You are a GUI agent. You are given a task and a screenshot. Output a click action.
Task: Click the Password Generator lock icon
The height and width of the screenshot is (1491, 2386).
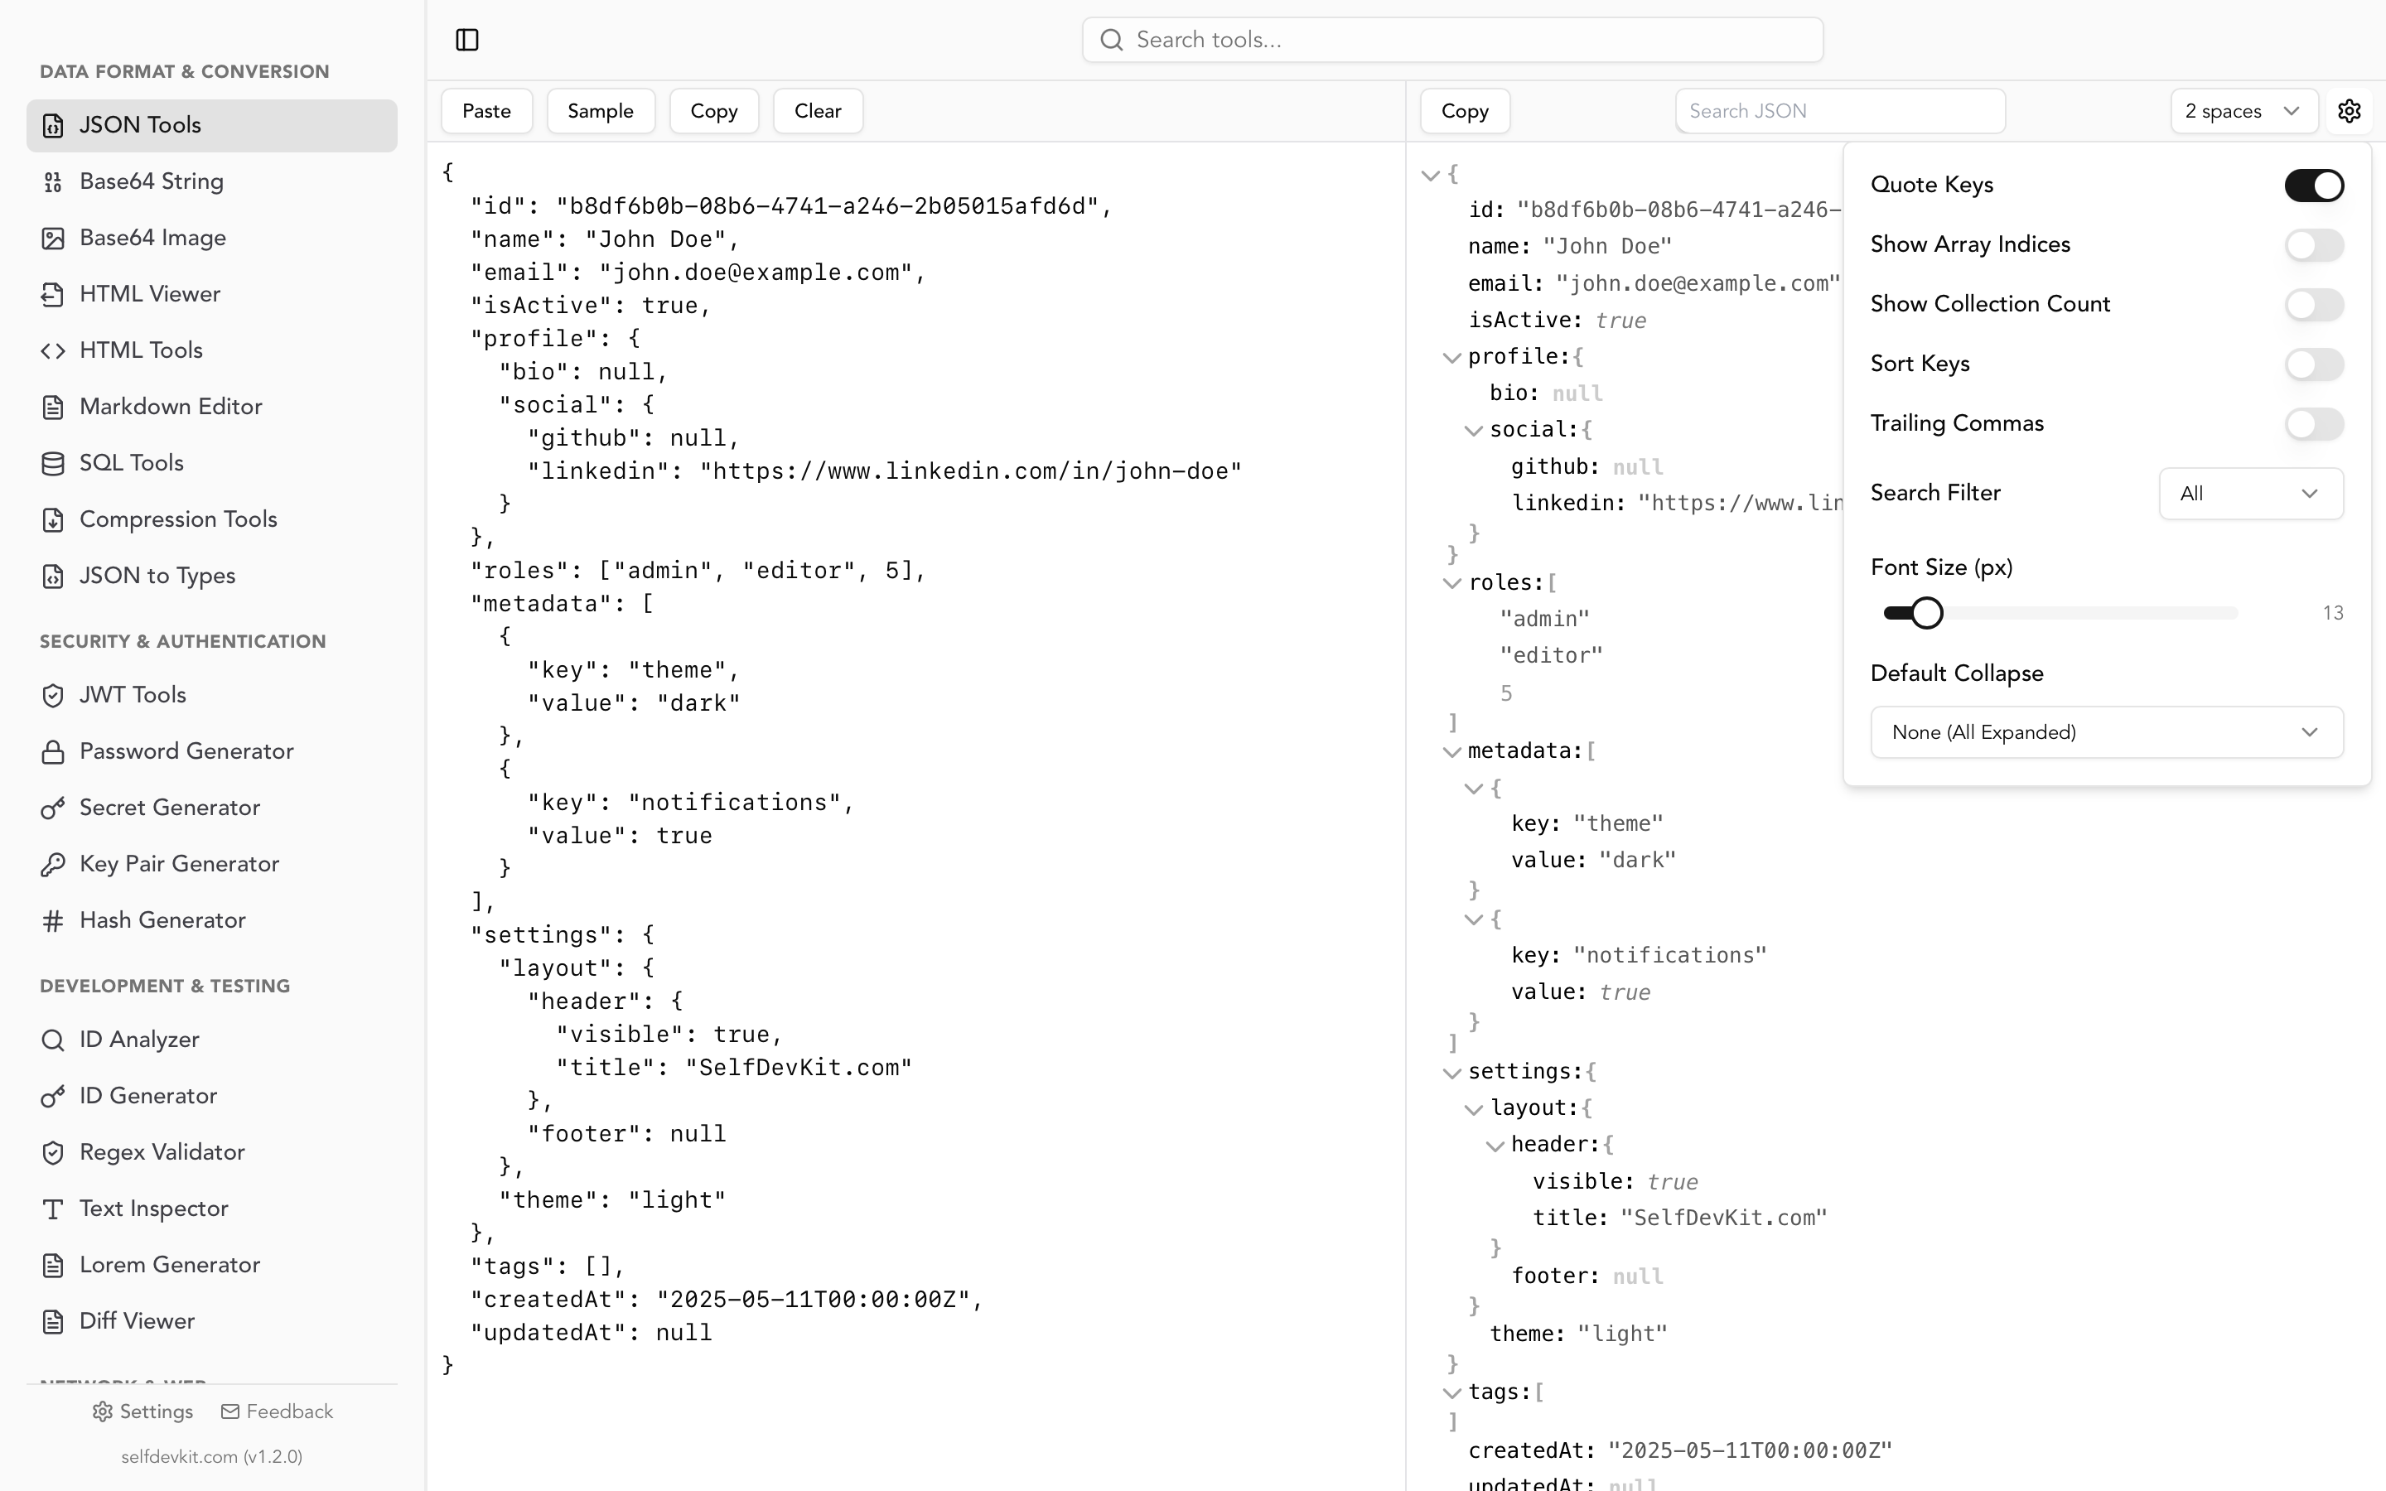click(53, 751)
